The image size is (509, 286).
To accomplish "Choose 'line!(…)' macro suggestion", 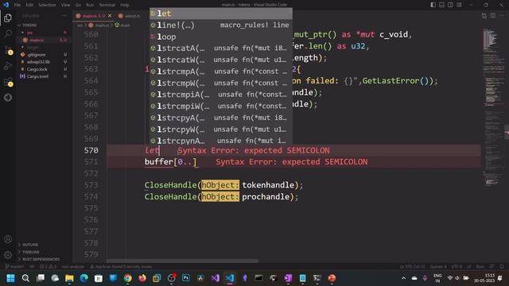I will click(221, 25).
